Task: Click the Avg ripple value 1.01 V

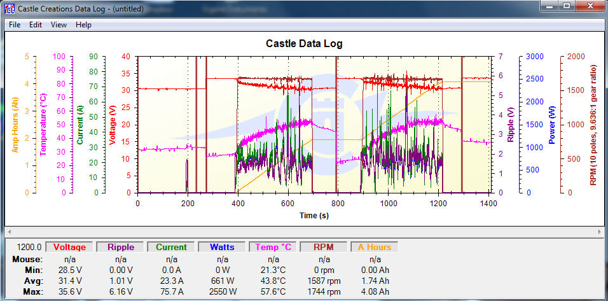Action: pyautogui.click(x=121, y=281)
